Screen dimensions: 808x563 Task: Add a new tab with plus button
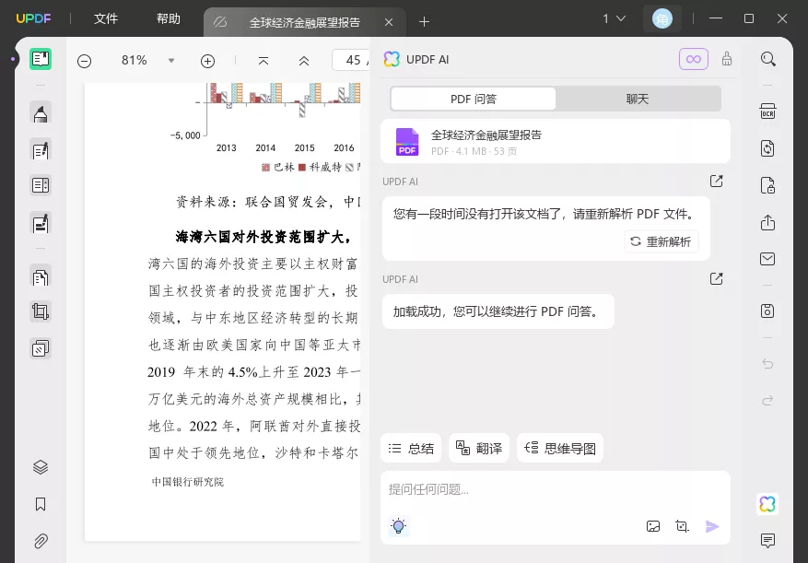click(424, 22)
